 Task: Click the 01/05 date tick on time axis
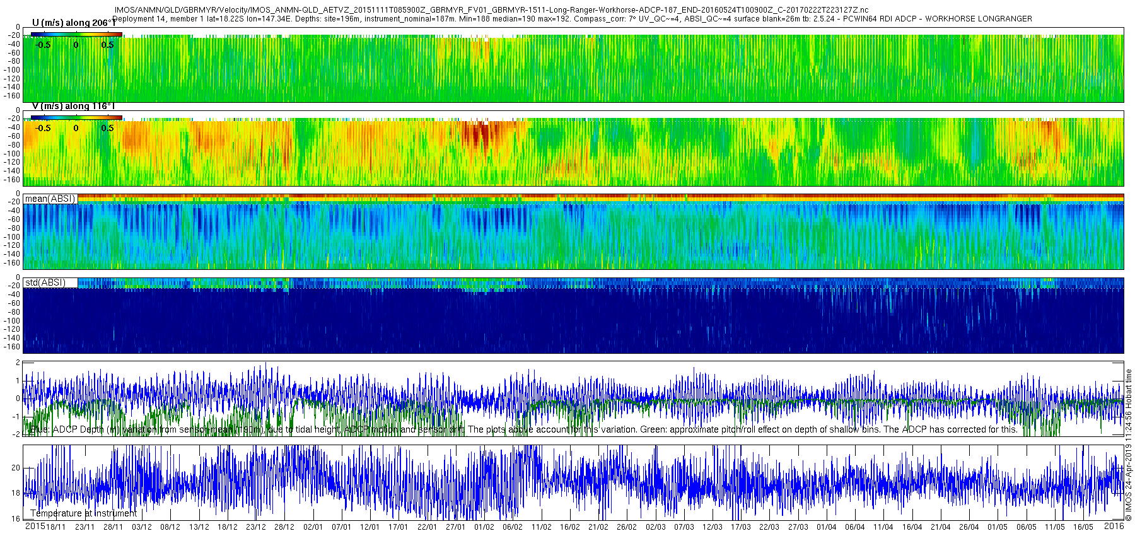coord(998,527)
